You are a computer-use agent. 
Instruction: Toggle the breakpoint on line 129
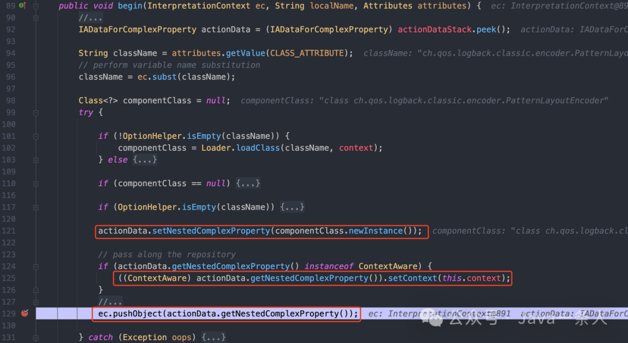click(x=25, y=313)
